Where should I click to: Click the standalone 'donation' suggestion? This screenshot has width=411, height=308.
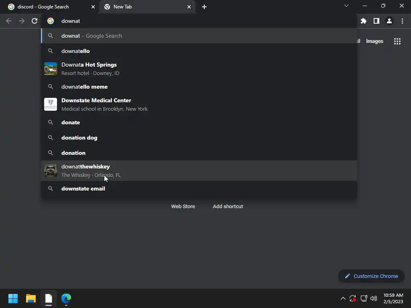point(199,153)
